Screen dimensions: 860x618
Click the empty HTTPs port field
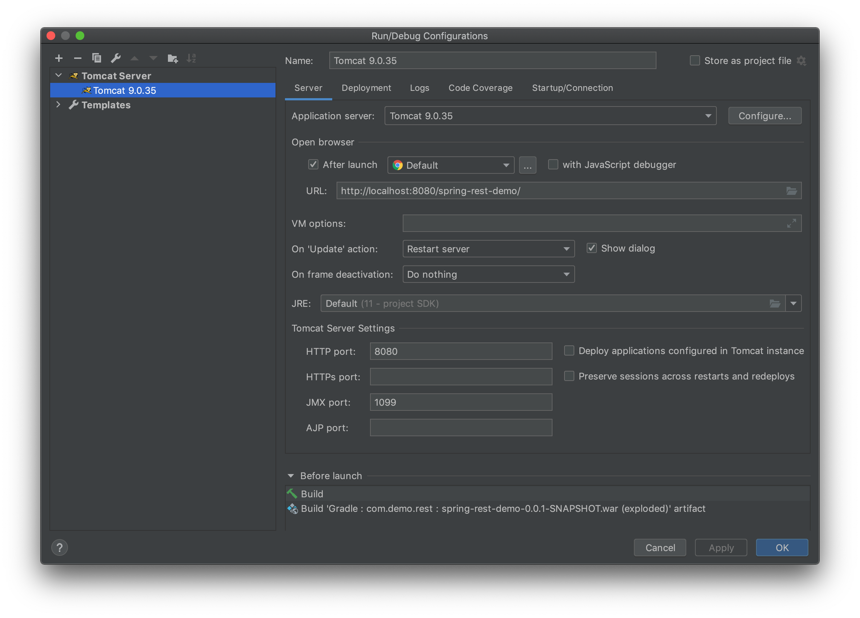pos(461,377)
